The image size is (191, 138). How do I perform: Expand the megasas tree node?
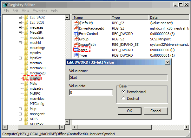pyautogui.click(x=20, y=27)
